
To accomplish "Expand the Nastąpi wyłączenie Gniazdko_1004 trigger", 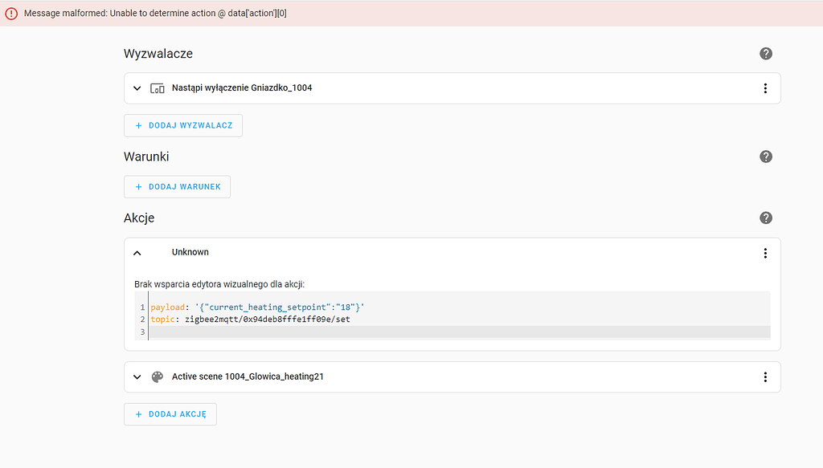I will pyautogui.click(x=137, y=88).
